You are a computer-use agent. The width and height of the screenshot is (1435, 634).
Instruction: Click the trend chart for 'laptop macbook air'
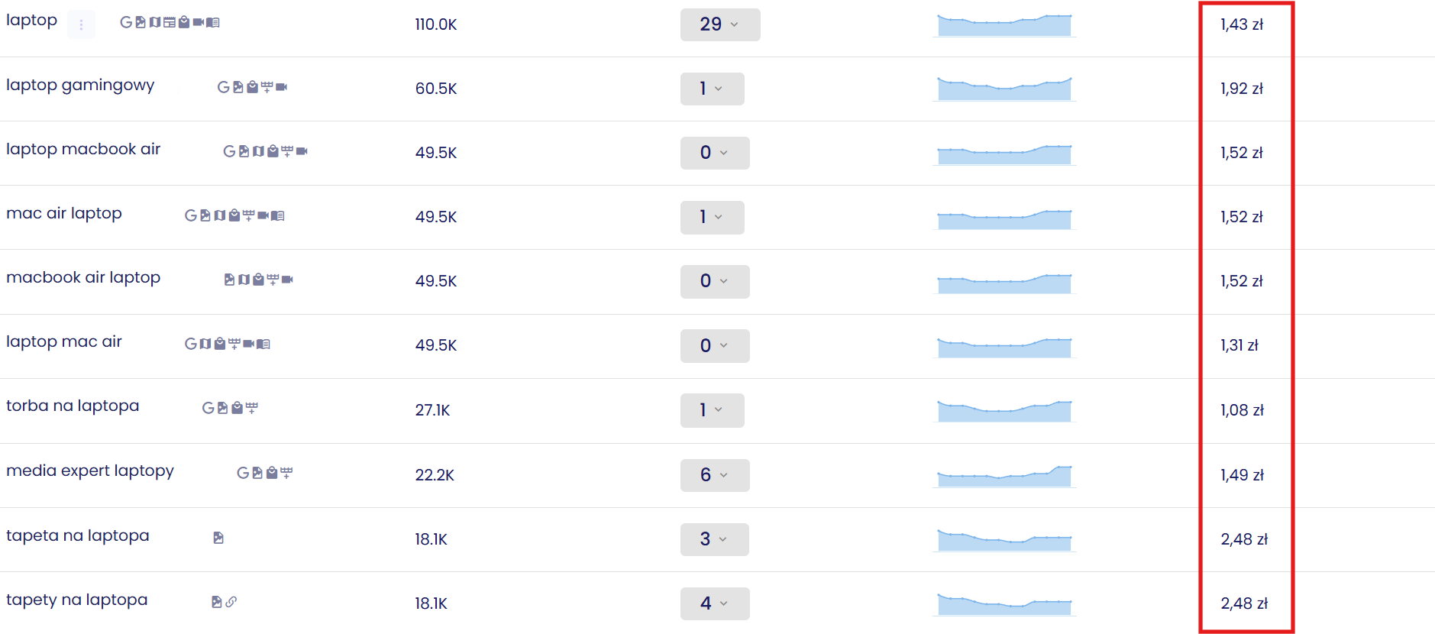(1004, 154)
